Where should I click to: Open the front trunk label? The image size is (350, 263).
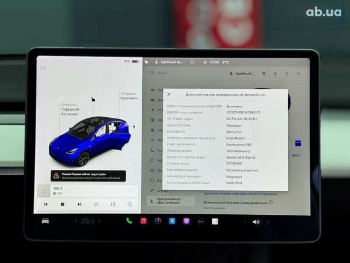click(x=70, y=110)
